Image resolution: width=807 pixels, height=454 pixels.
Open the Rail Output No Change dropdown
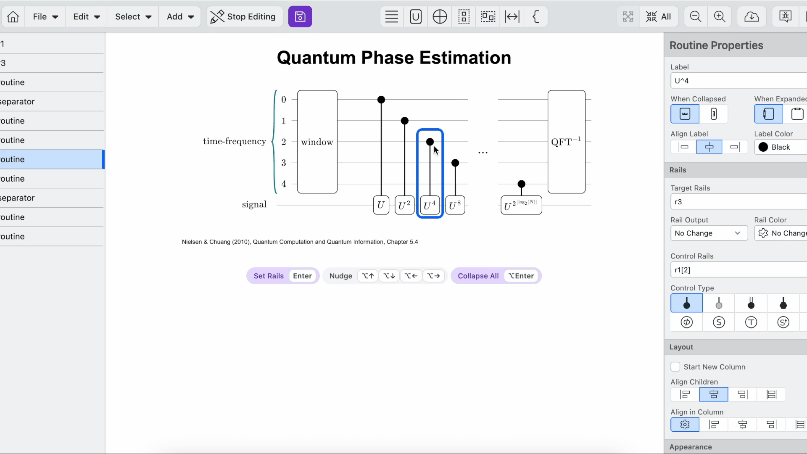[709, 233]
